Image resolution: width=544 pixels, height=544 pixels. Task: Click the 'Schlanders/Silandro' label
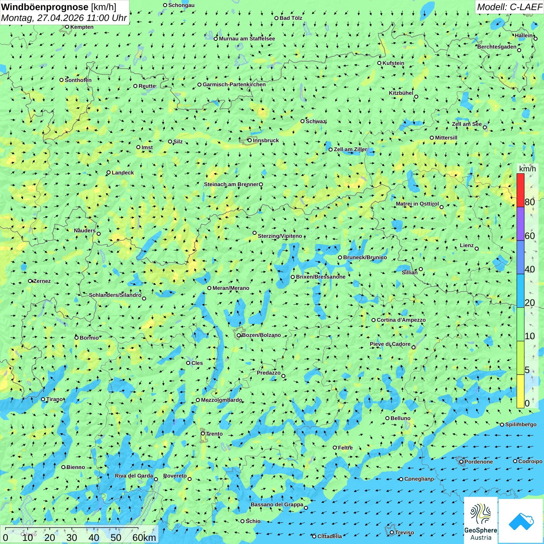(115, 295)
